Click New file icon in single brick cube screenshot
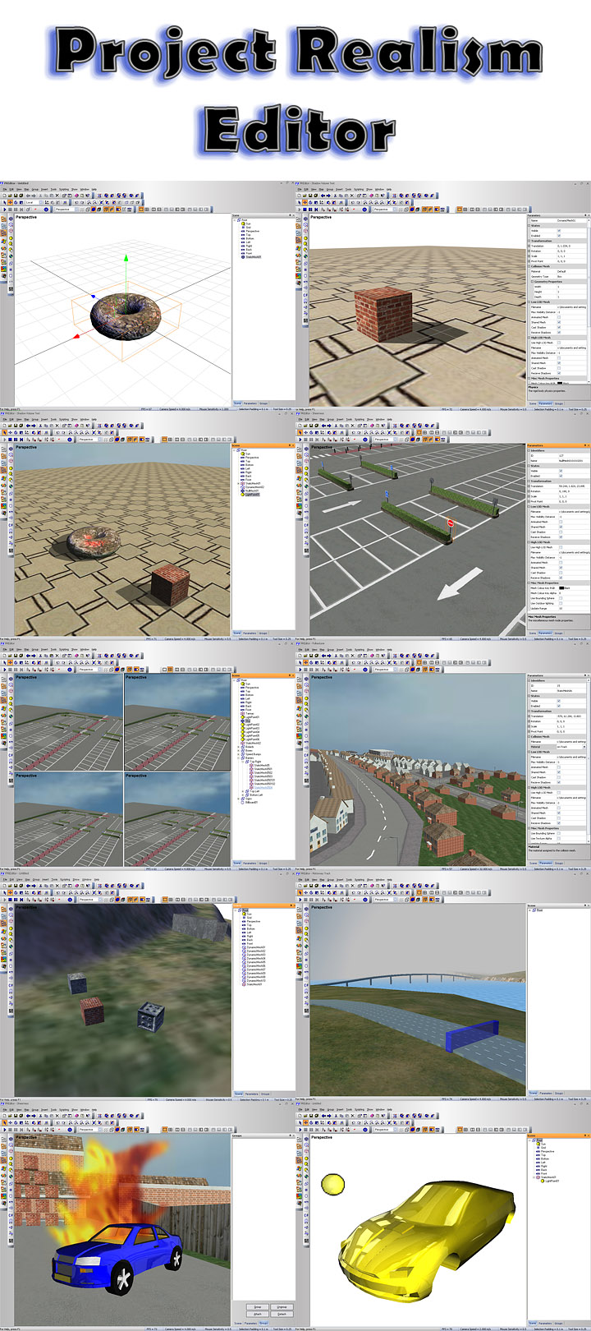Image resolution: width=591 pixels, height=1331 pixels. [x=300, y=196]
